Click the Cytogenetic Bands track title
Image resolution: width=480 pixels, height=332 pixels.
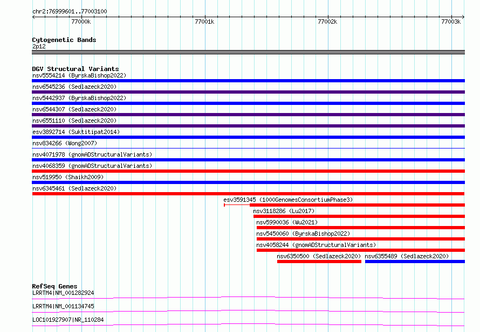[64, 40]
